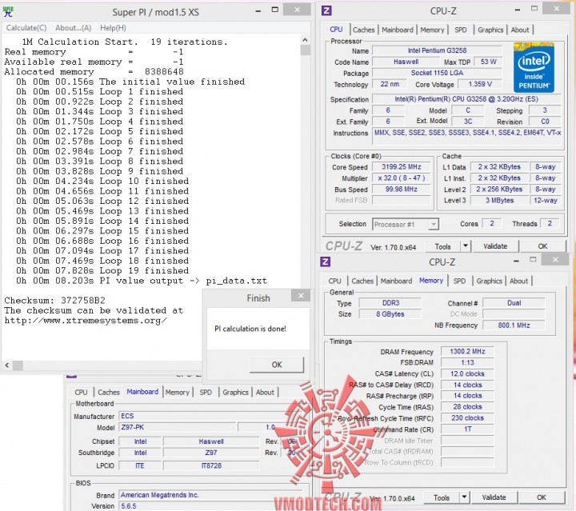576x511 pixels.
Task: Switch to Caches tab in top CPU-Z window
Action: 364,30
